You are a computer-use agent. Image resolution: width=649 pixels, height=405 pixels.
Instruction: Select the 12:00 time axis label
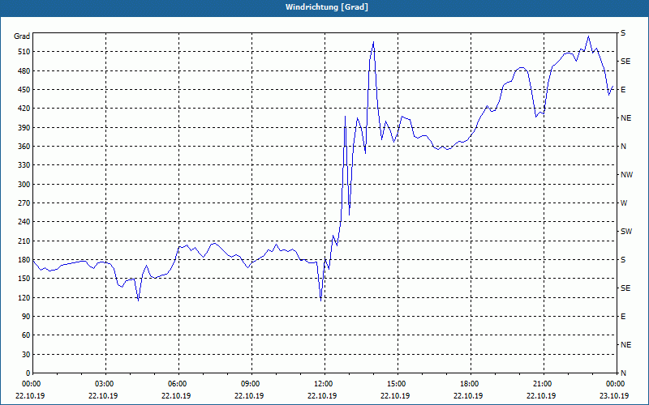pyautogui.click(x=323, y=384)
